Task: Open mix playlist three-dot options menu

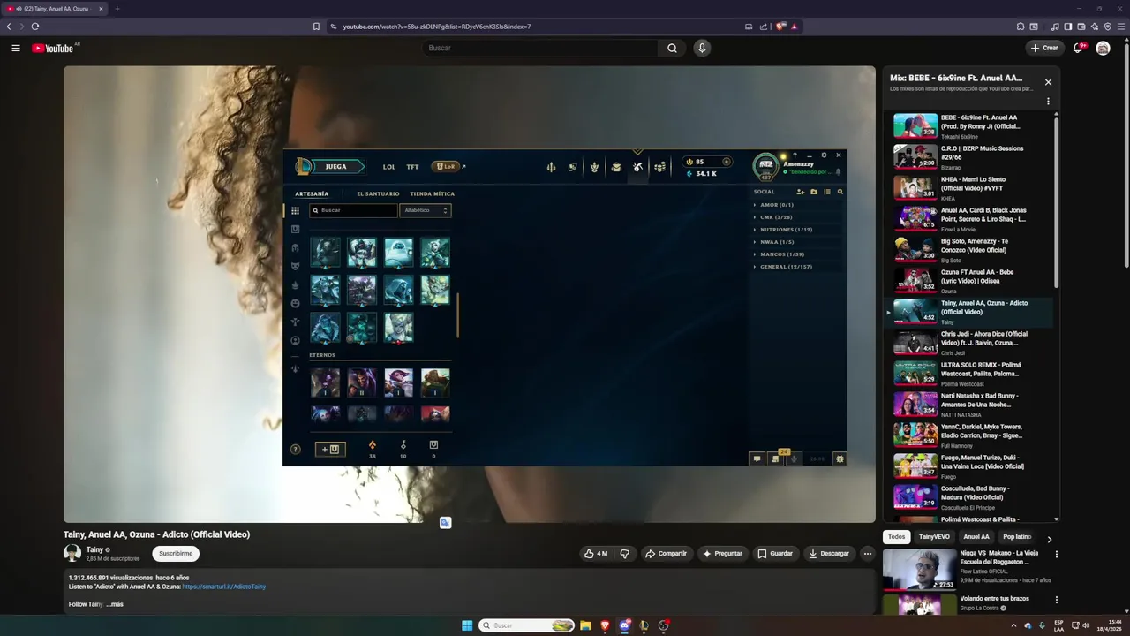Action: pyautogui.click(x=1048, y=102)
